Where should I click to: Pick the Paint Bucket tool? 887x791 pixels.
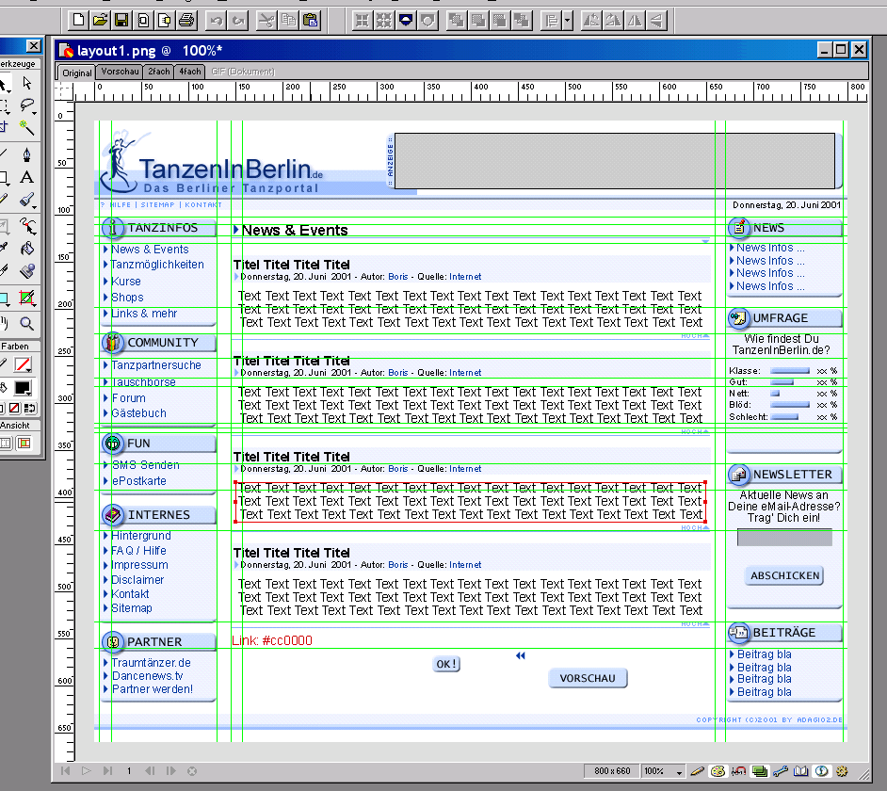click(26, 250)
